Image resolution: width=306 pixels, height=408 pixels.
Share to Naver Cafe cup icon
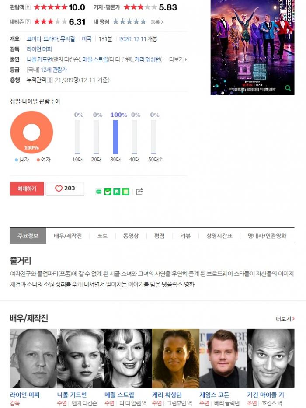[108, 192]
